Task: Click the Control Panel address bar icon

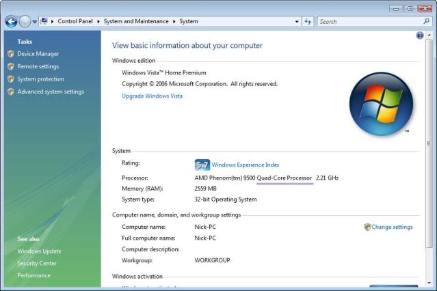Action: point(44,21)
